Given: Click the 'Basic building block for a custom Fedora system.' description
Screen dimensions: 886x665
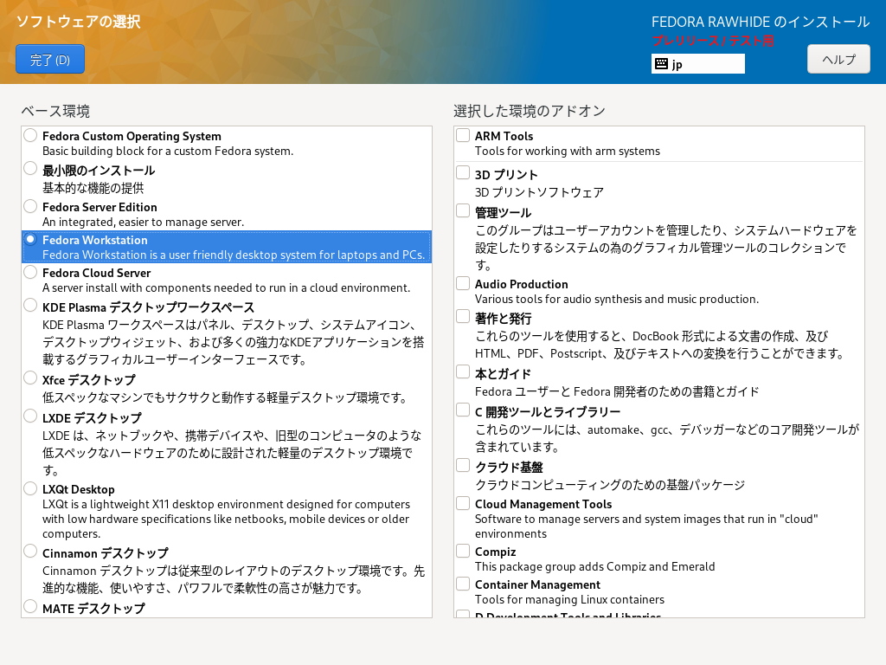Looking at the screenshot, I should [x=168, y=151].
